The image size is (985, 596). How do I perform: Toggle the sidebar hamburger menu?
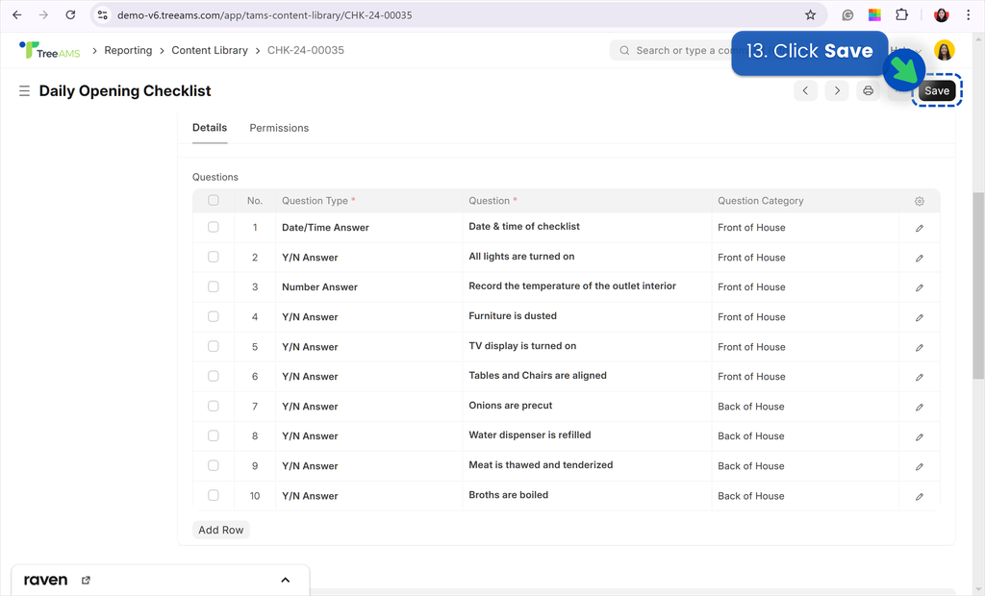(24, 91)
